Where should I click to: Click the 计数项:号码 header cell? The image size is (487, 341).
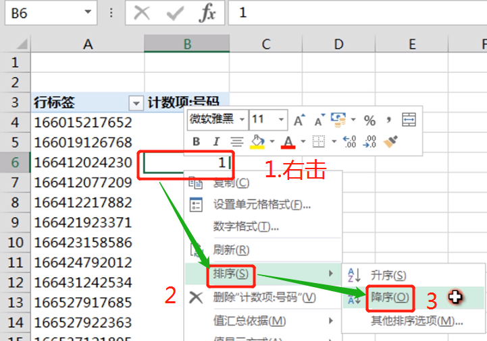point(187,102)
